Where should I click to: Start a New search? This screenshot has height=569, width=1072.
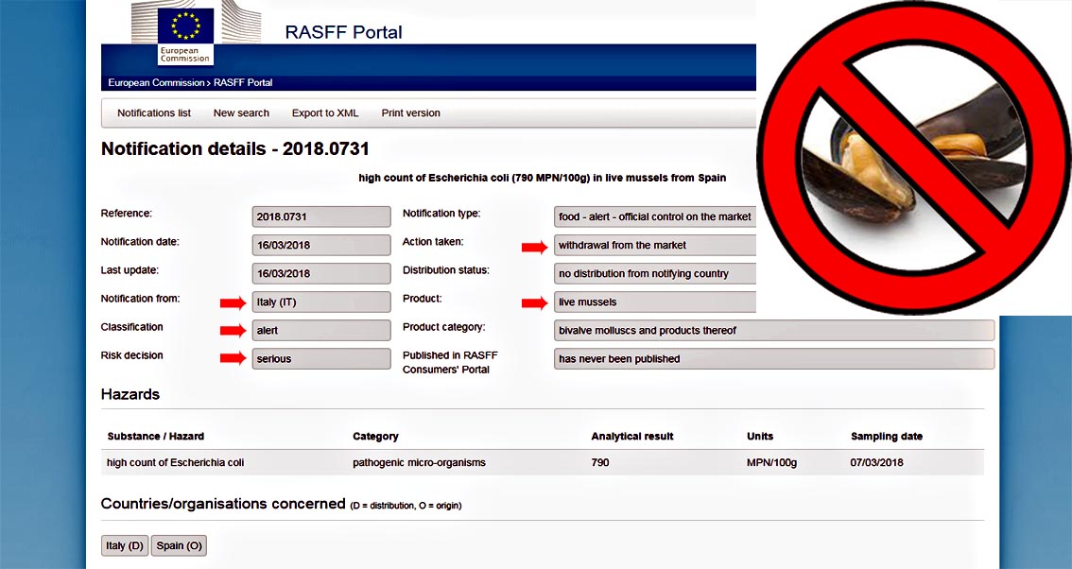point(241,112)
